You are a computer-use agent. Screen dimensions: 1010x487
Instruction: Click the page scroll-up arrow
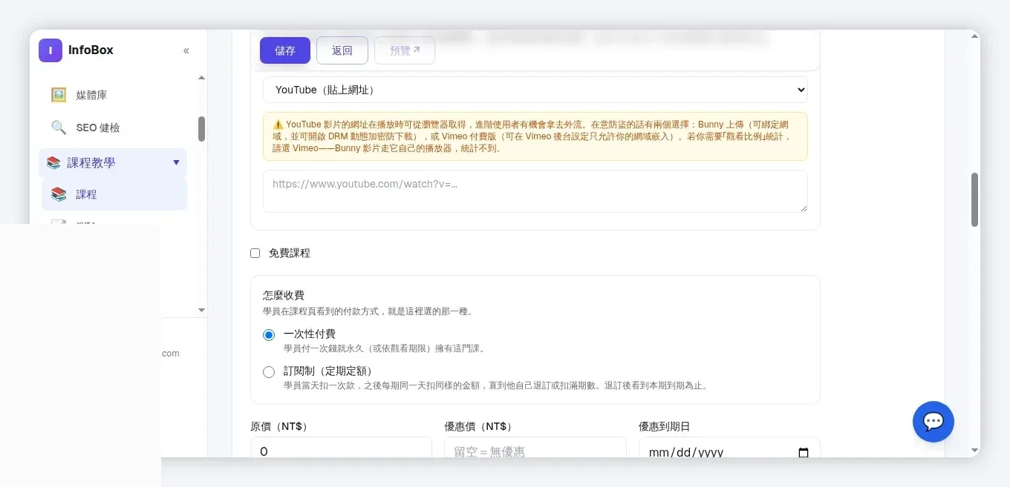coord(975,38)
